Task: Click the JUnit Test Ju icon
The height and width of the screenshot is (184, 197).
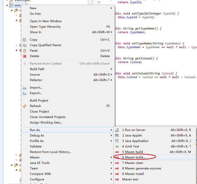Action: (117, 147)
